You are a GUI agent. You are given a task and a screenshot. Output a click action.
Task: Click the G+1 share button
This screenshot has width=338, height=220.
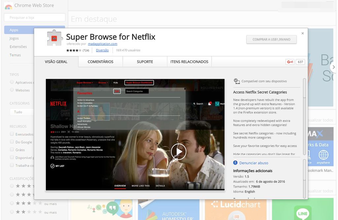(x=290, y=62)
